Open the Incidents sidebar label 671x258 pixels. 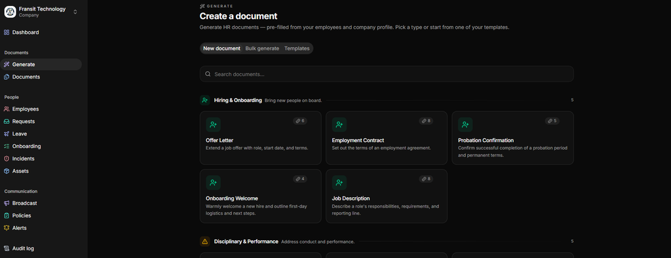pyautogui.click(x=24, y=158)
